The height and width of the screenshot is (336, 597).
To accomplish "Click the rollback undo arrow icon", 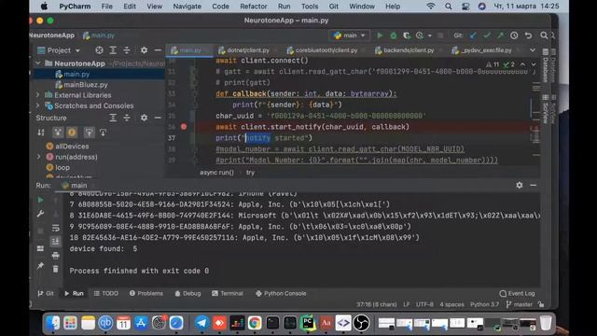I will [528, 35].
